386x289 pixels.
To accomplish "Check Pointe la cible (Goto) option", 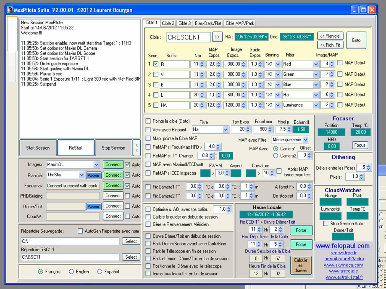I will pyautogui.click(x=148, y=121).
